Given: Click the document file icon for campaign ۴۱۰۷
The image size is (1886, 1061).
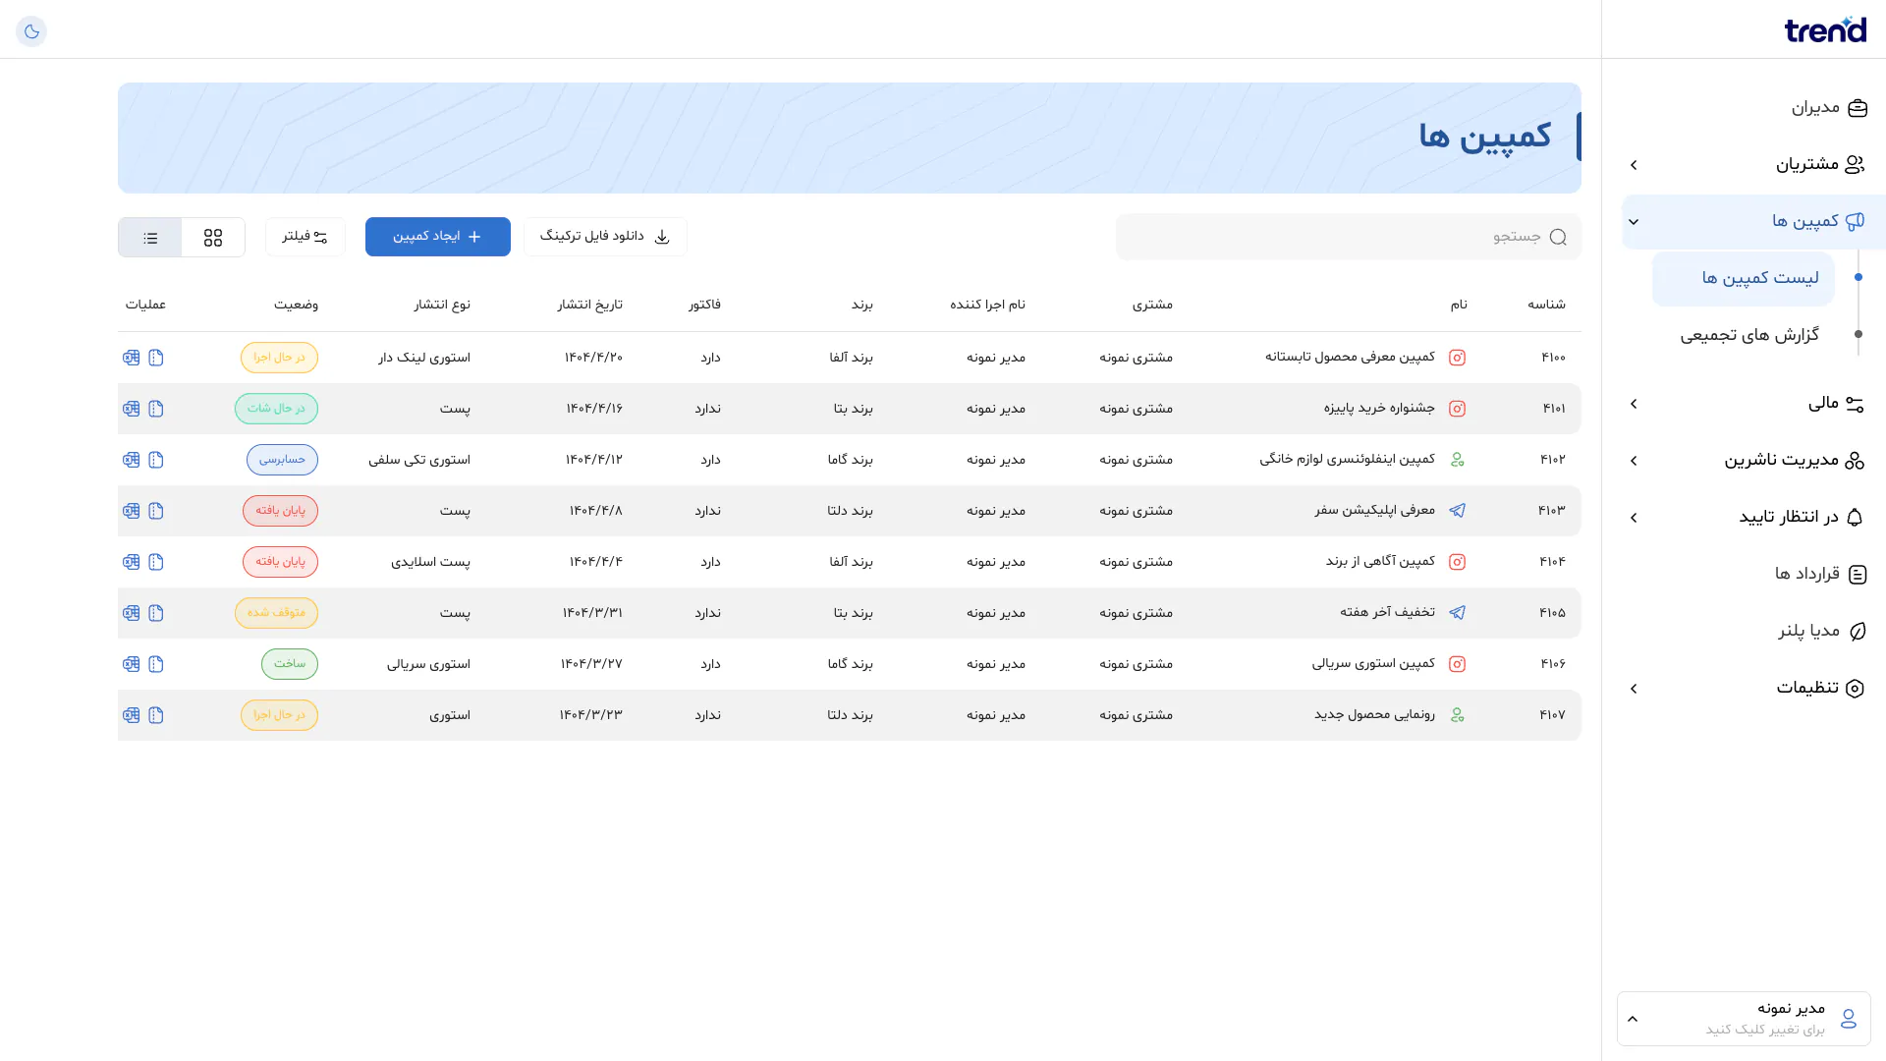Looking at the screenshot, I should [156, 715].
